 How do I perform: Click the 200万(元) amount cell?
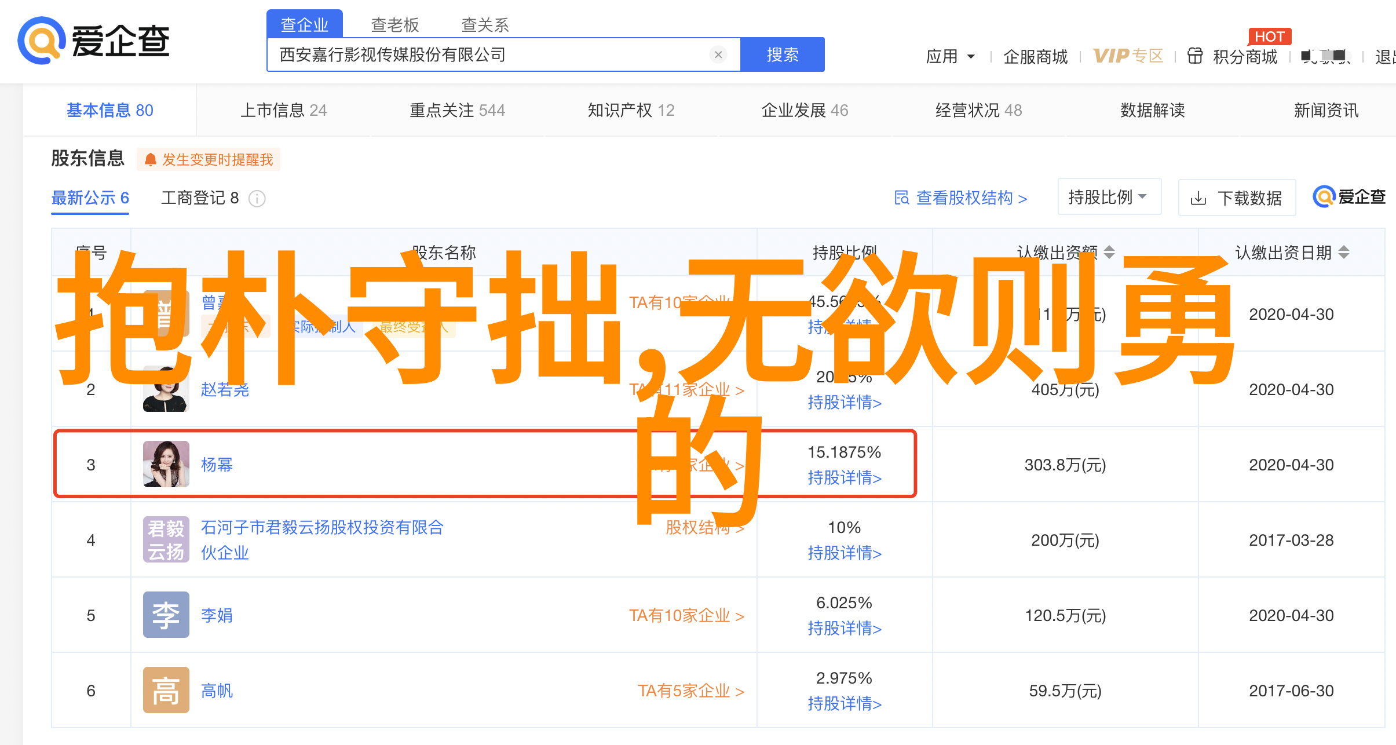[x=1065, y=540]
